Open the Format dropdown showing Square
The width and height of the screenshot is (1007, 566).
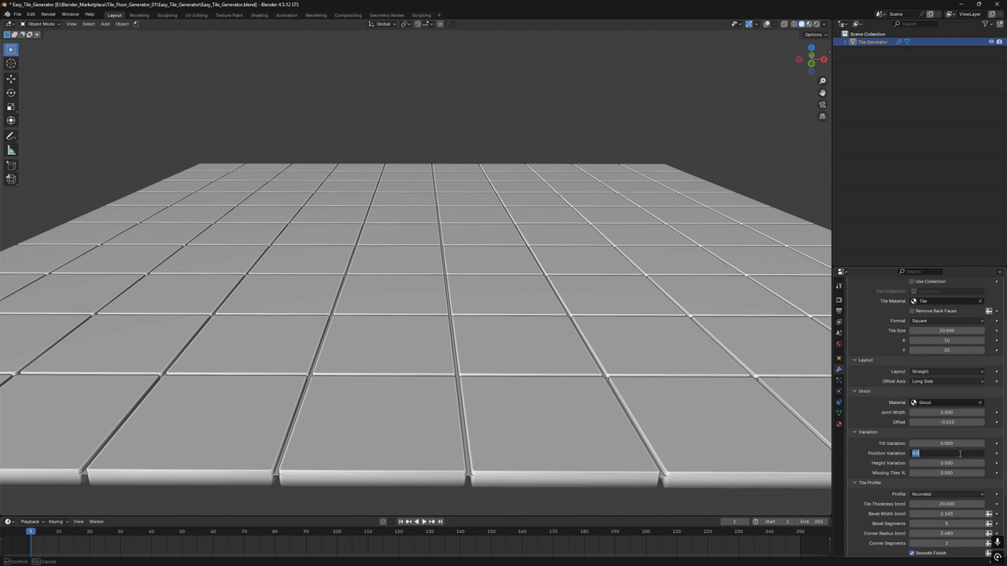tap(947, 321)
